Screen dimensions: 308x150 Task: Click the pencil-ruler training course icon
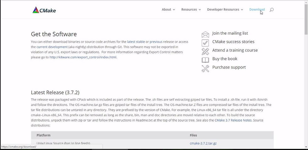tap(205, 51)
